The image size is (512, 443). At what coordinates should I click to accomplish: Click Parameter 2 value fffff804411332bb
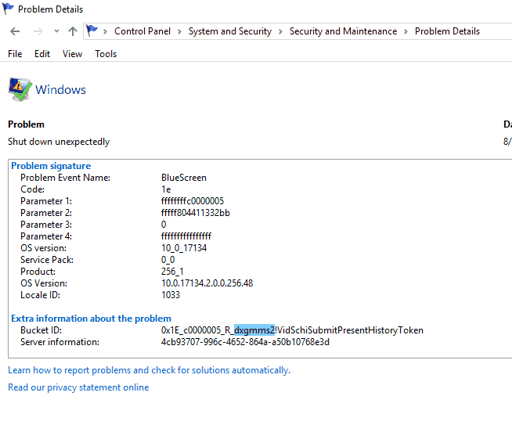pos(196,213)
